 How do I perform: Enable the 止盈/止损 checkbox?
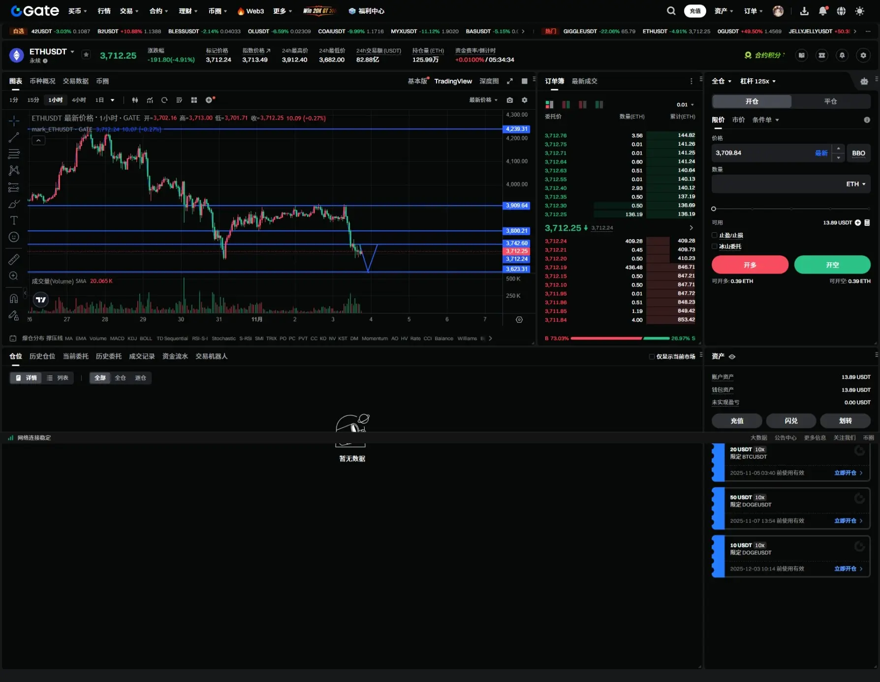(715, 235)
